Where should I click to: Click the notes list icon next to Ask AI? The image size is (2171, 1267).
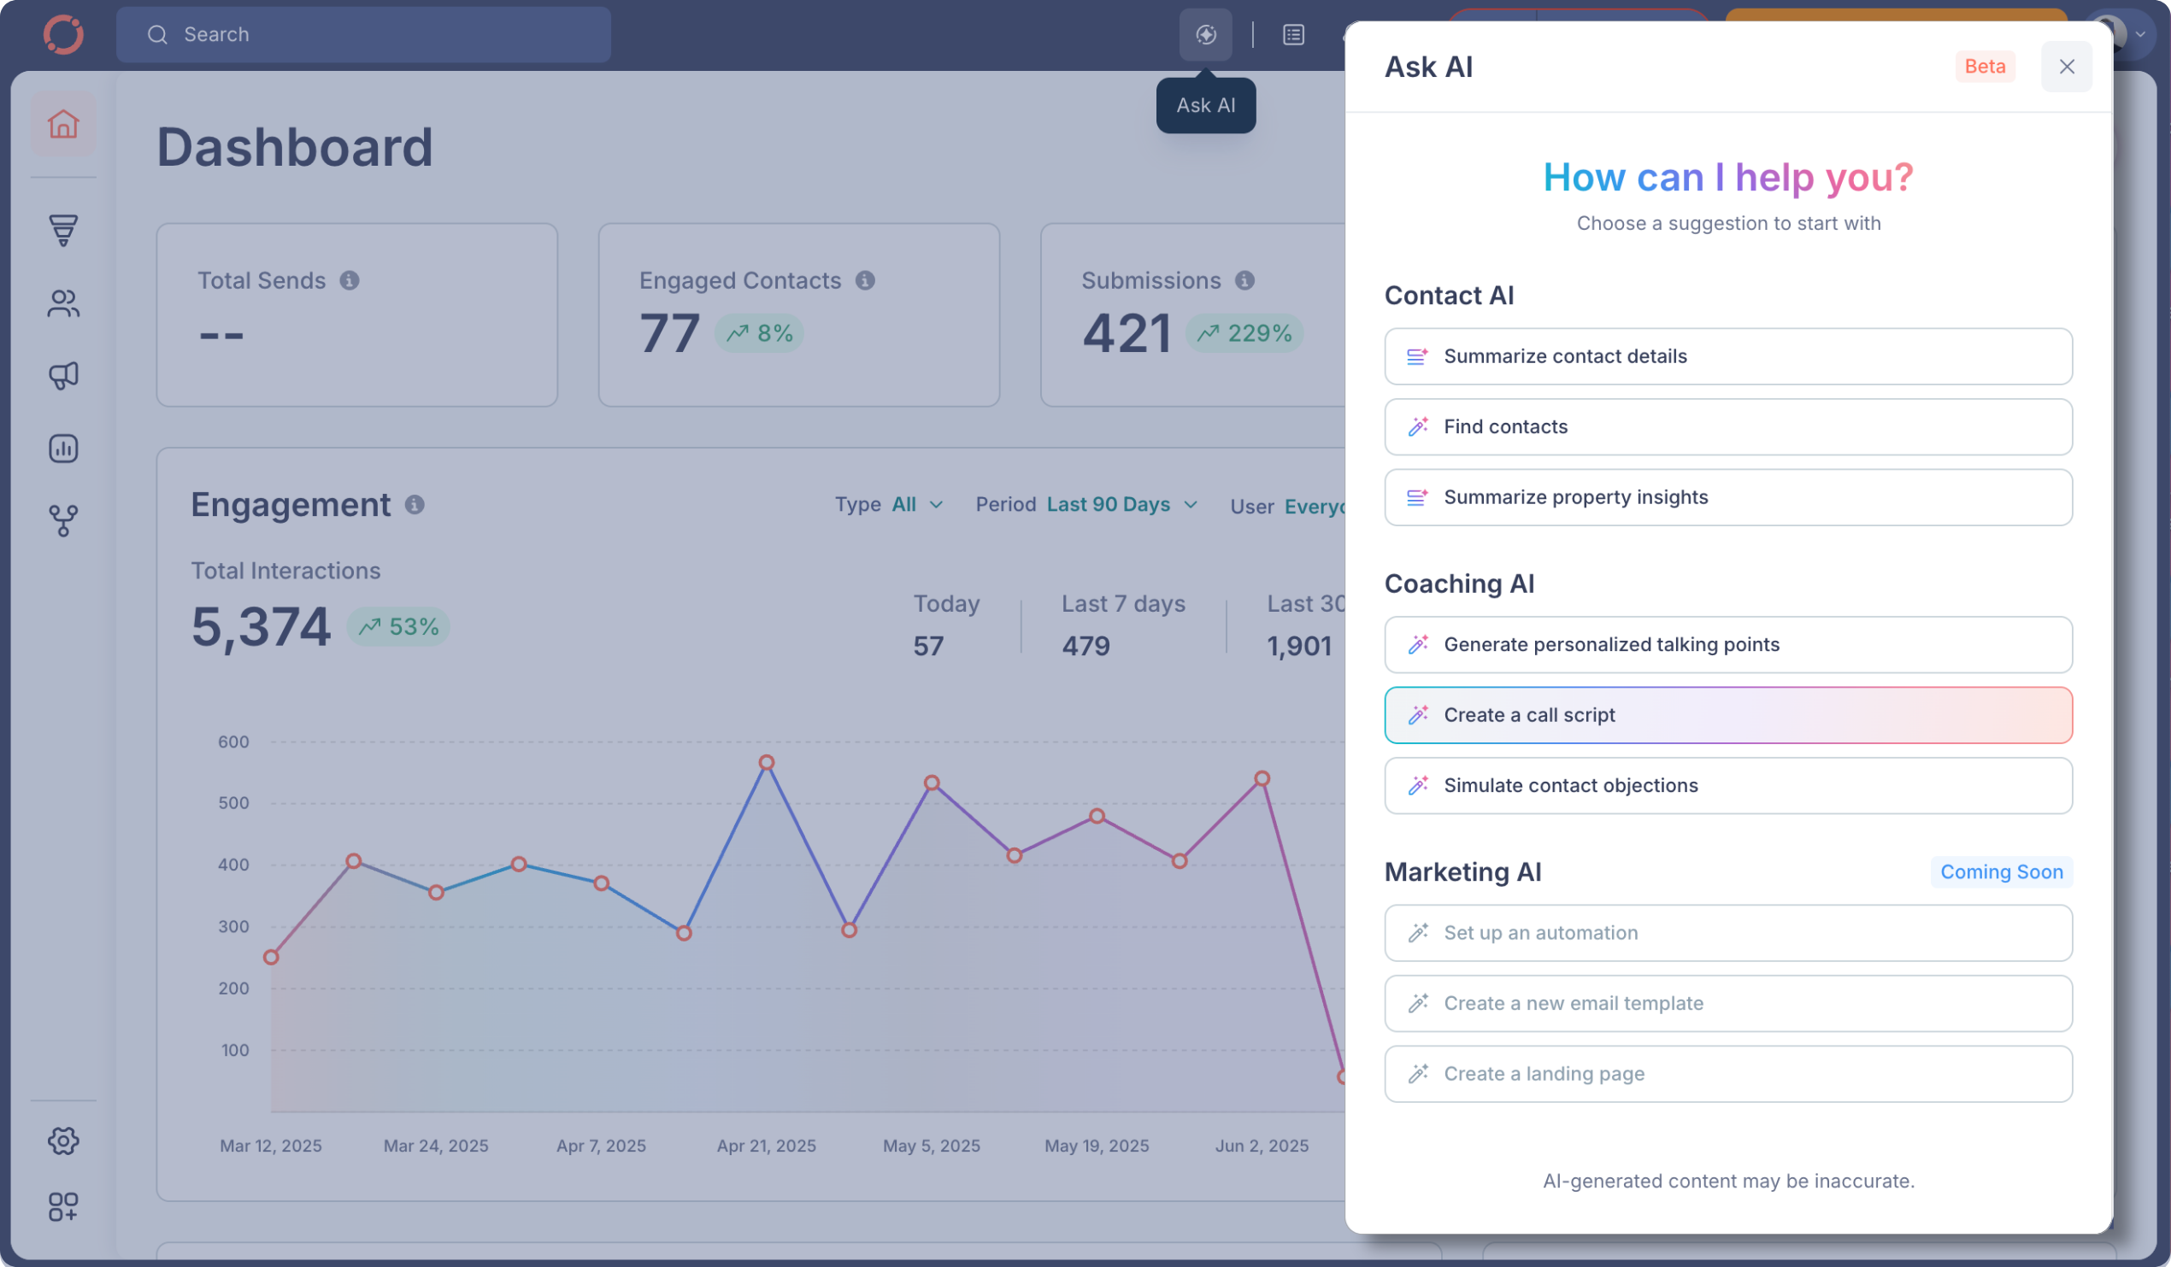pos(1292,34)
